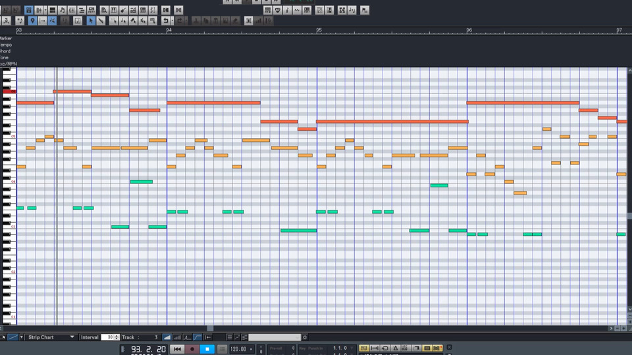Click the two-notes quantize icon
Viewport: 632px width, 355px height.
(352, 10)
